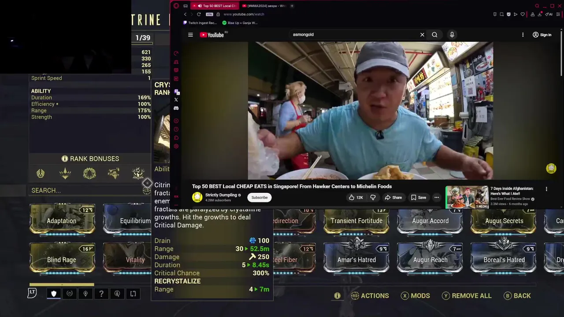Go to the YouTube home logo
The image size is (564, 317).
[212, 35]
